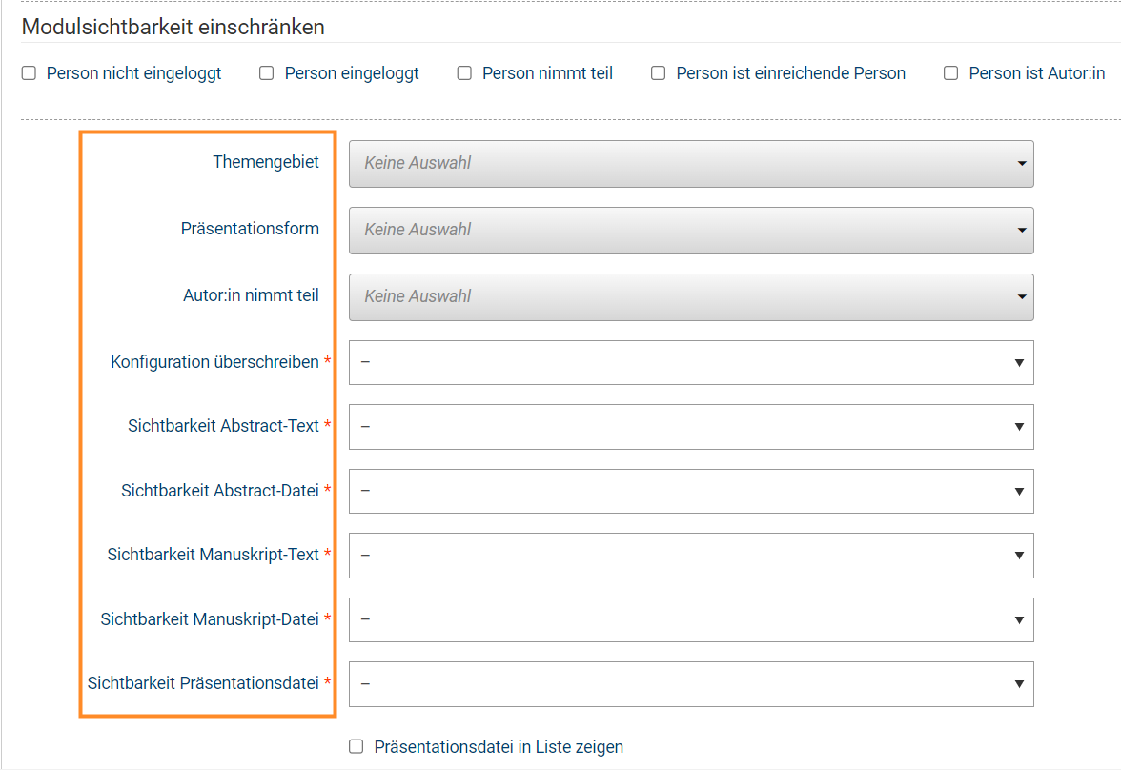
Task: Open the 'Autor:in nimmt teil' dropdown
Action: (x=691, y=297)
